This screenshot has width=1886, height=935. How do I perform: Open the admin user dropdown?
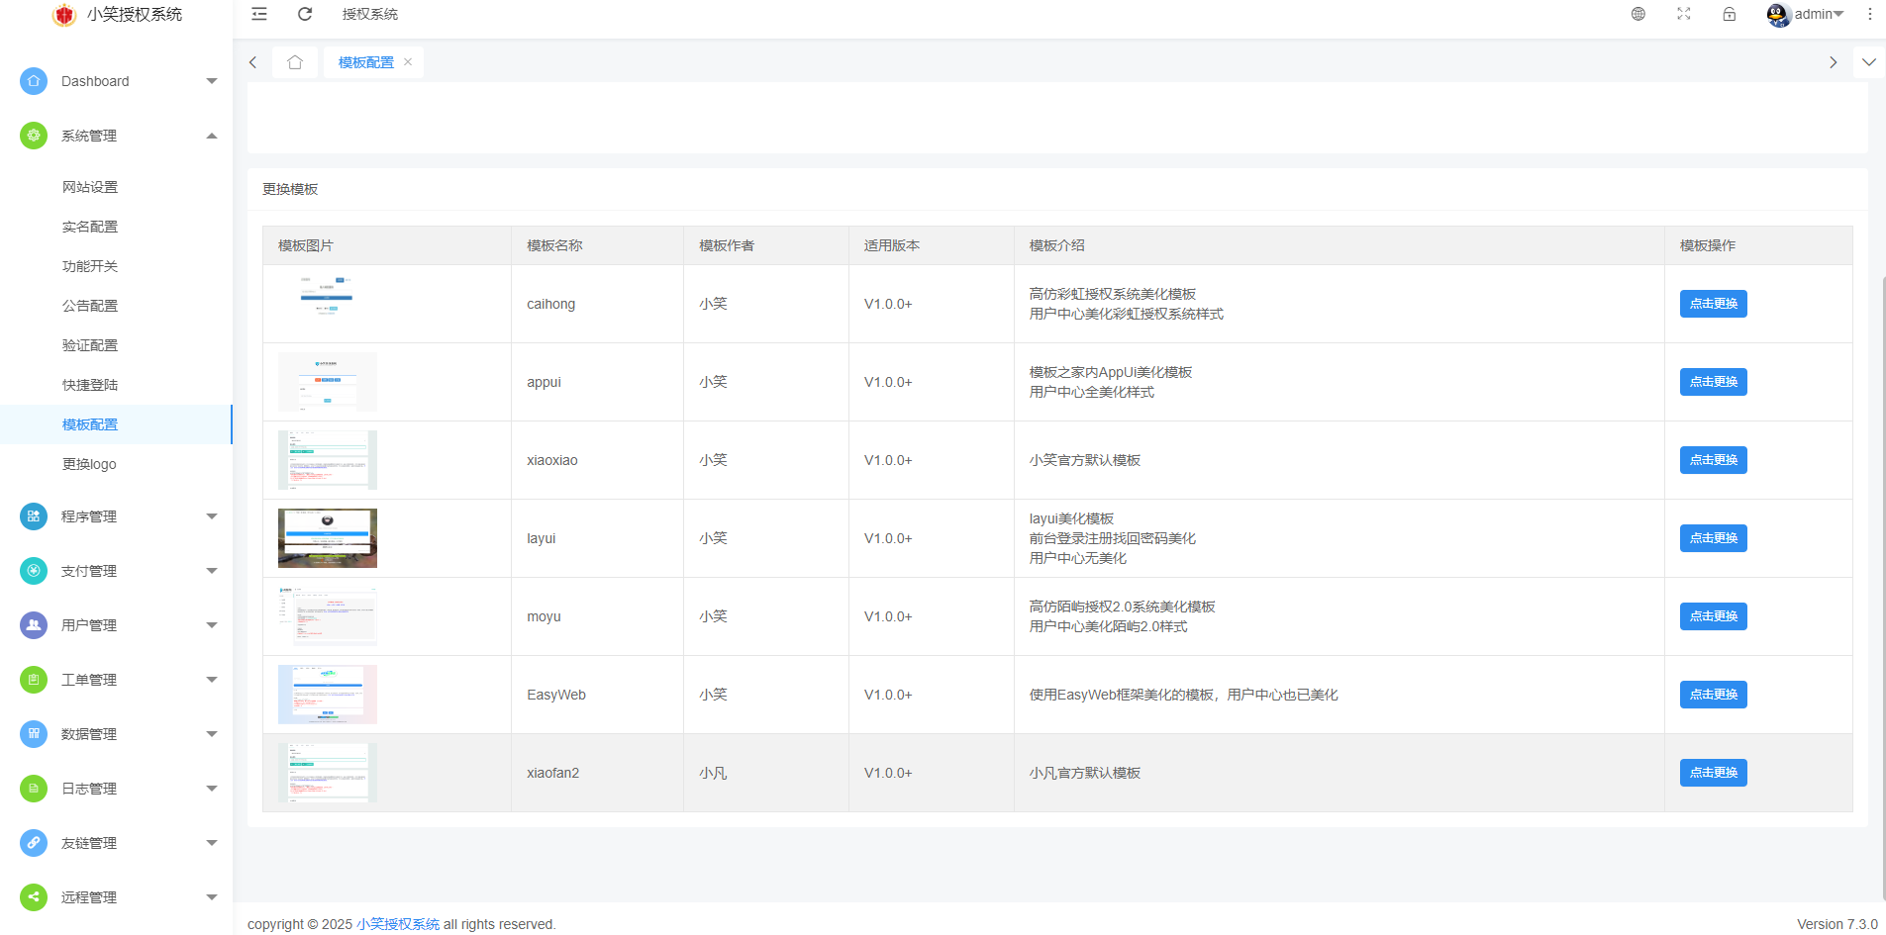click(1806, 14)
